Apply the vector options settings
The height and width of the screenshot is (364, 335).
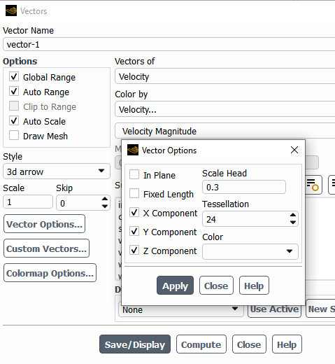(175, 286)
